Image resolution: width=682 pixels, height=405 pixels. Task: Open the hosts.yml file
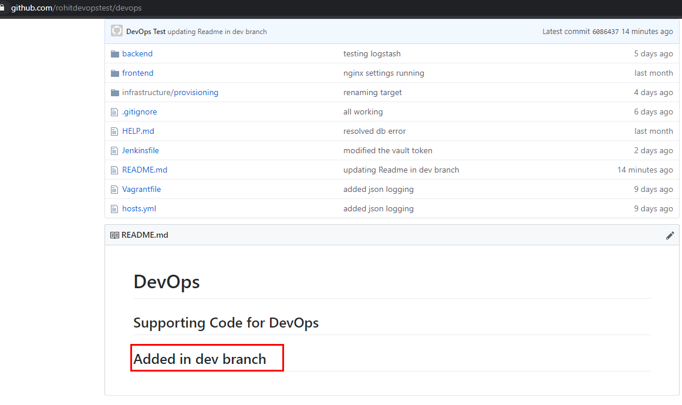pyautogui.click(x=139, y=208)
